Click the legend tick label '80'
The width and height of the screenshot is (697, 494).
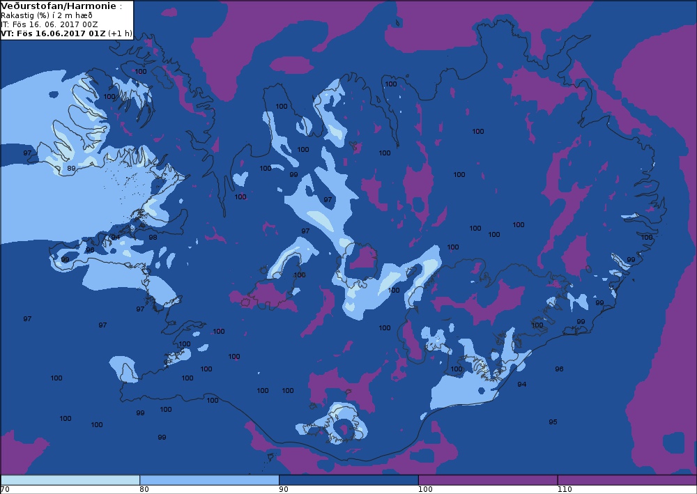pyautogui.click(x=144, y=490)
